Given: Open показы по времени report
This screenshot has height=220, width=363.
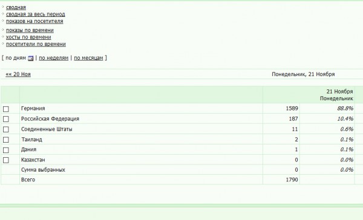Looking at the screenshot, I should pyautogui.click(x=30, y=30).
